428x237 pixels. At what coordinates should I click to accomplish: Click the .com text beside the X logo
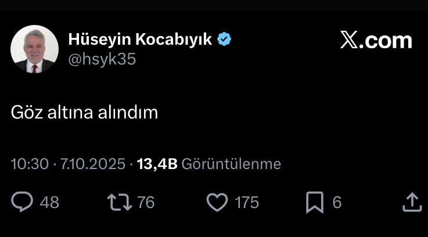coord(386,41)
